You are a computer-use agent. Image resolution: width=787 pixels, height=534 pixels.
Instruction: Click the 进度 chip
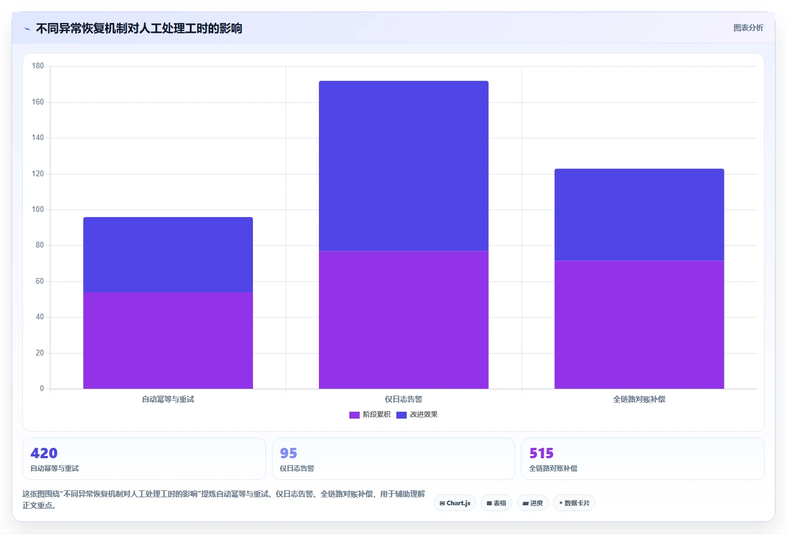point(532,503)
